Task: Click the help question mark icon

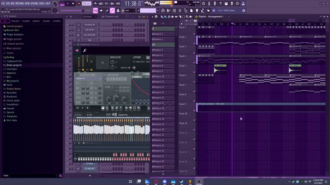Action: click(x=220, y=4)
